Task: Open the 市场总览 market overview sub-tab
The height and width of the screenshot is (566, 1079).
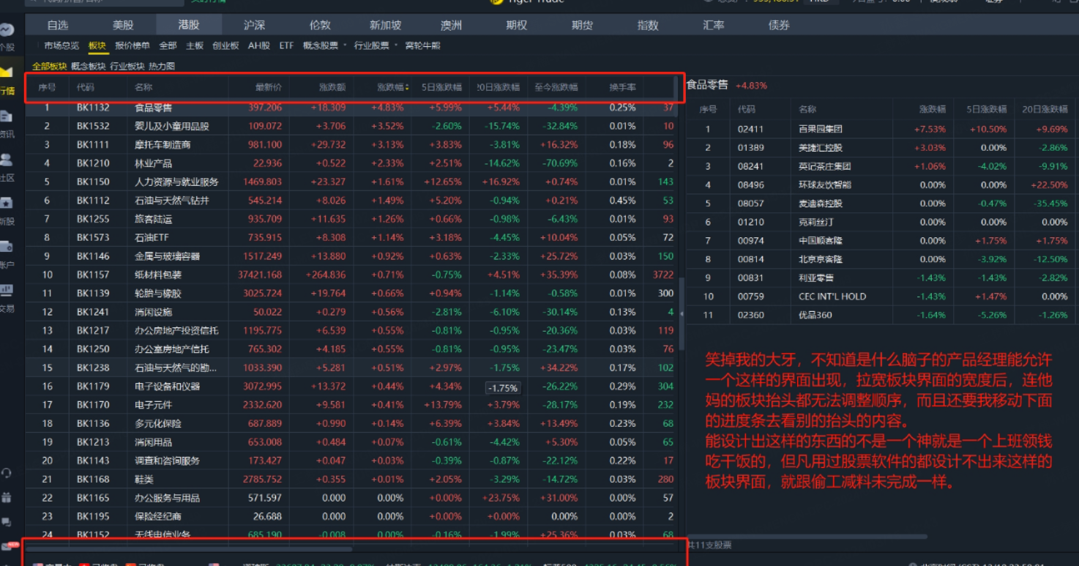Action: (x=61, y=45)
